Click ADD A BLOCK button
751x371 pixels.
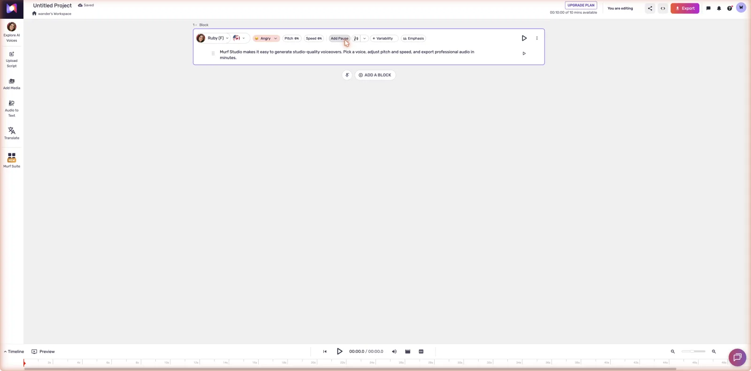coord(375,75)
